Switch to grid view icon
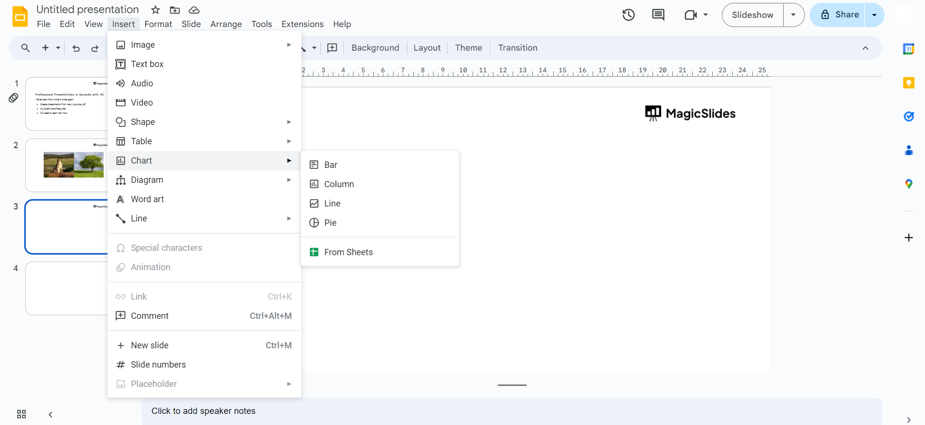The width and height of the screenshot is (925, 425). 21,414
